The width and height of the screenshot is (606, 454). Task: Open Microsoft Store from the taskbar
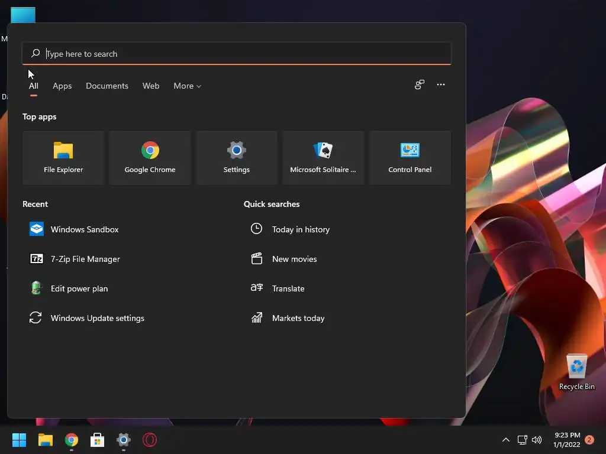point(98,440)
